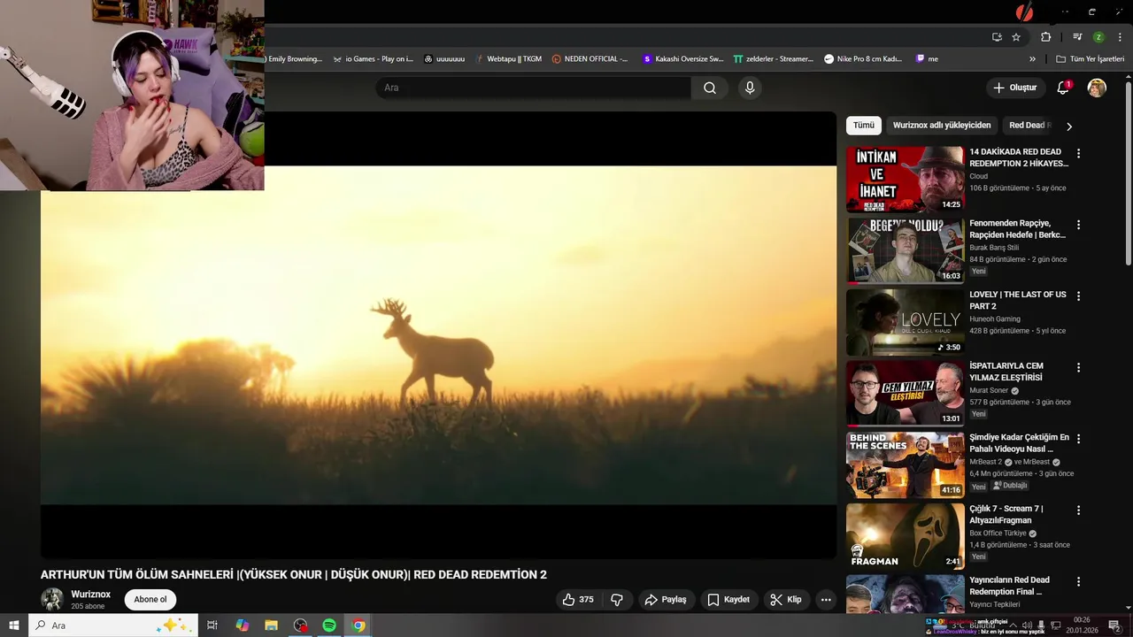Screen dimensions: 1133x637
Task: Open the Webtapu TKGM bookmark
Action: (x=508, y=59)
